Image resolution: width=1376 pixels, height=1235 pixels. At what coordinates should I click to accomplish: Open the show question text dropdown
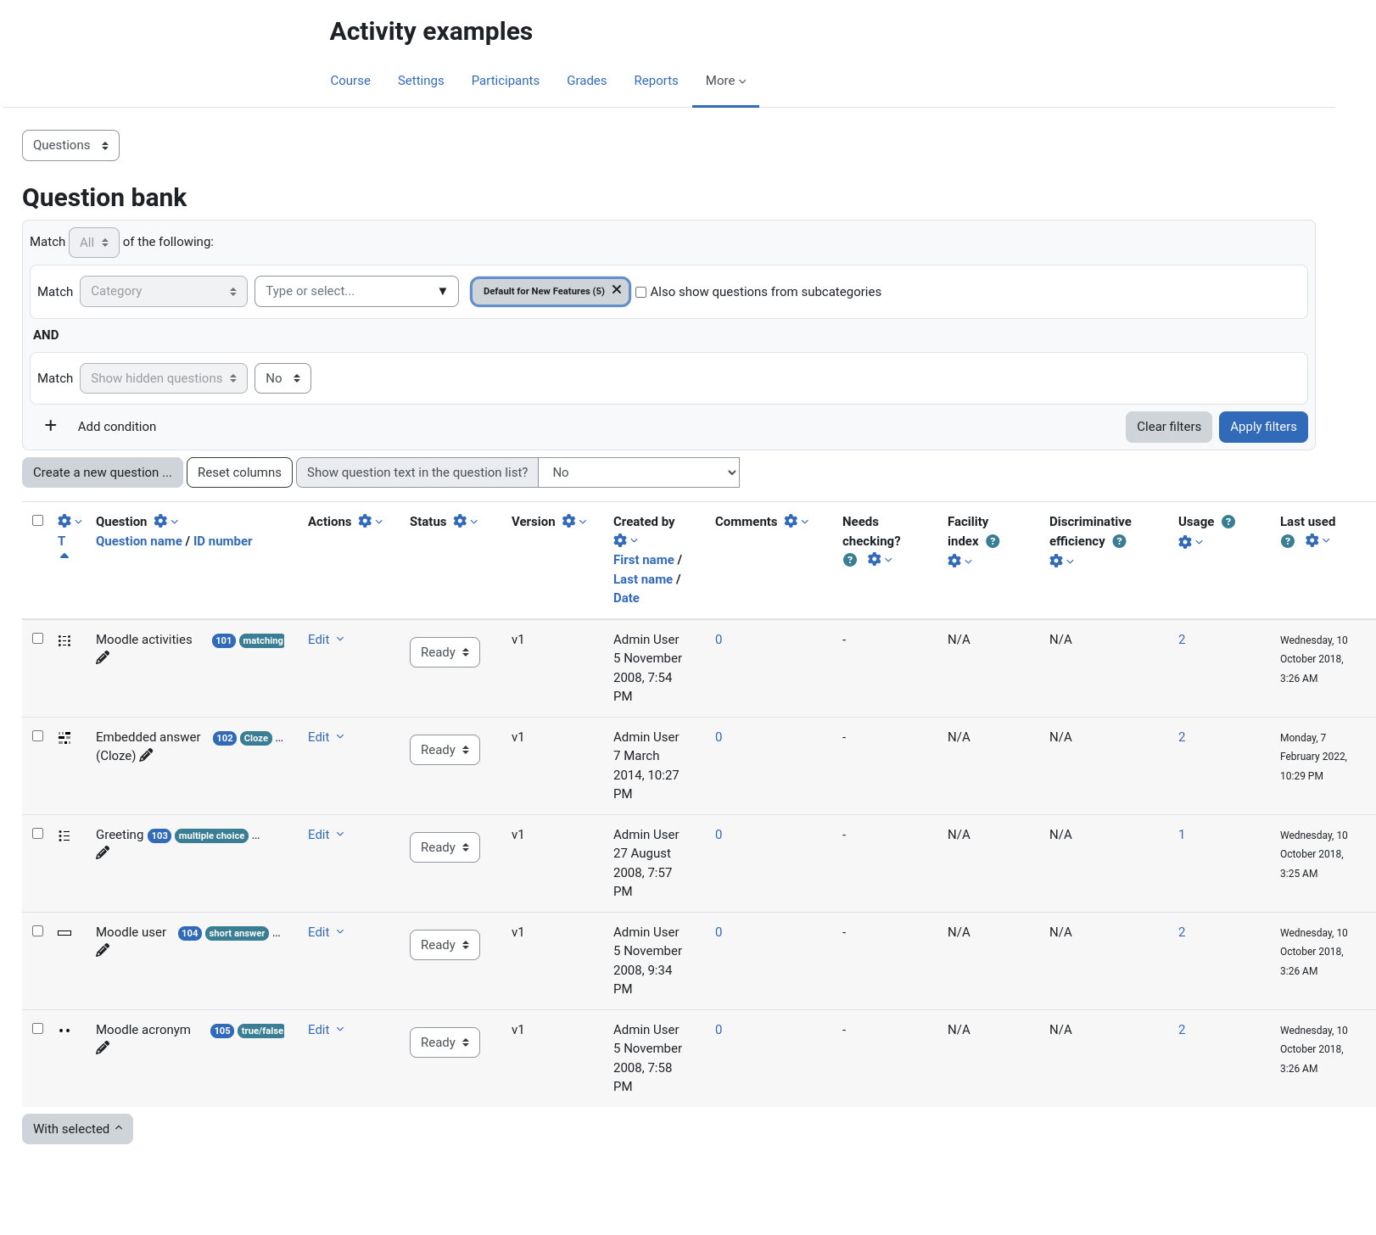(x=639, y=472)
